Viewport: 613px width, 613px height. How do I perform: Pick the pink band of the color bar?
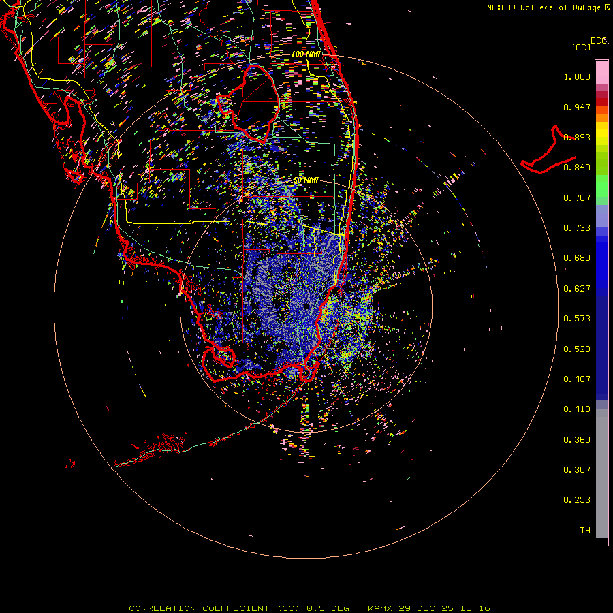[601, 73]
